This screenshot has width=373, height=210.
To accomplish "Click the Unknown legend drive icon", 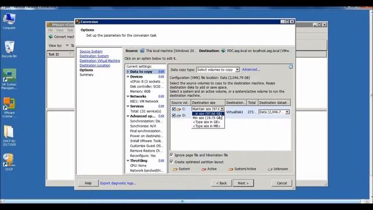I will [x=270, y=169].
